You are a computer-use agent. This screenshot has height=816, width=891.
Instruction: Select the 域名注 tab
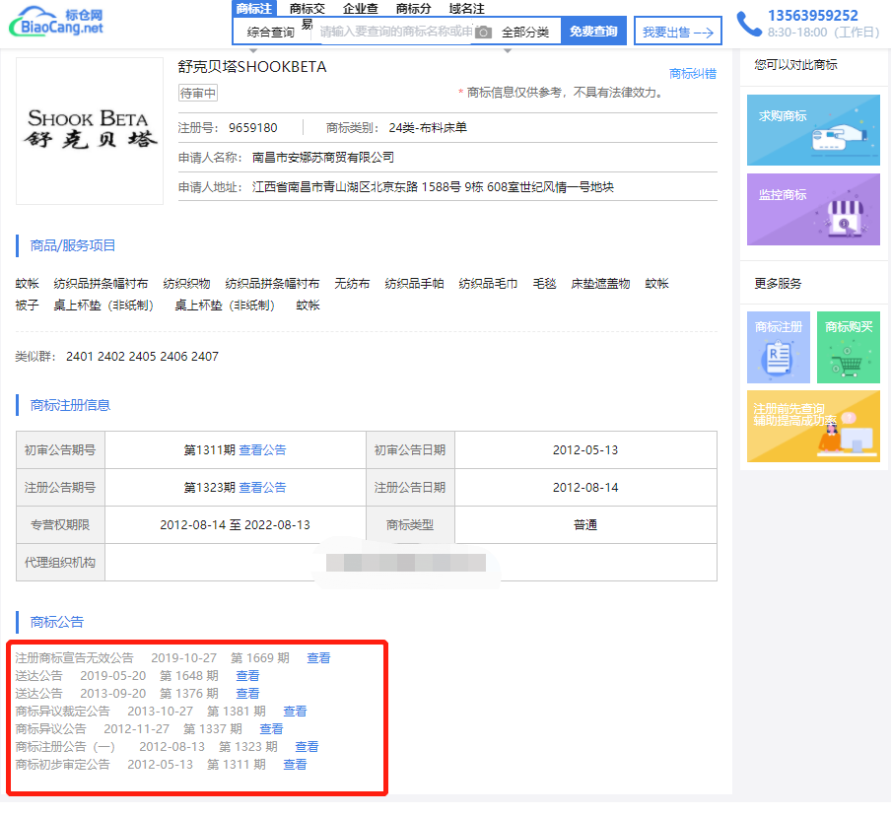click(x=466, y=9)
